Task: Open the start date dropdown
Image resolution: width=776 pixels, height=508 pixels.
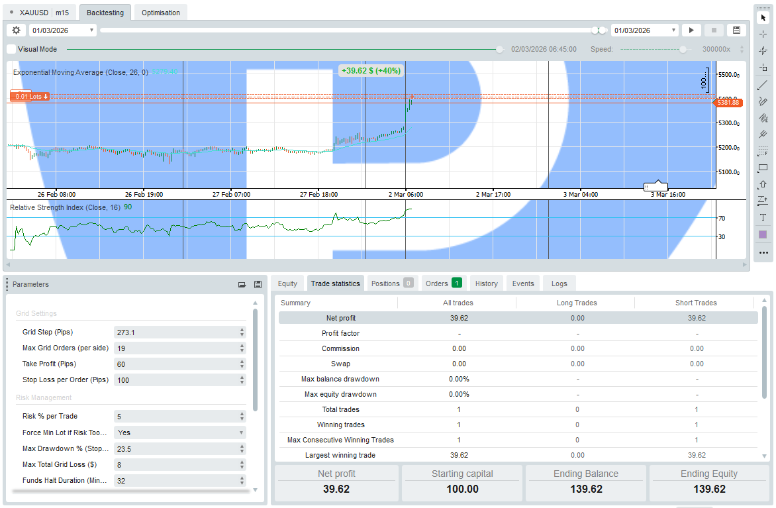Action: (x=91, y=30)
